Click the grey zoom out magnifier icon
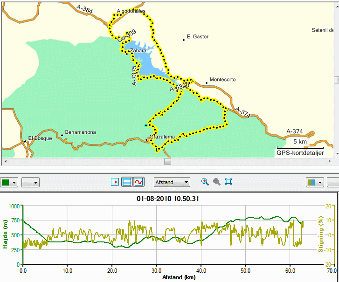The height and width of the screenshot is (282, 339). (217, 182)
